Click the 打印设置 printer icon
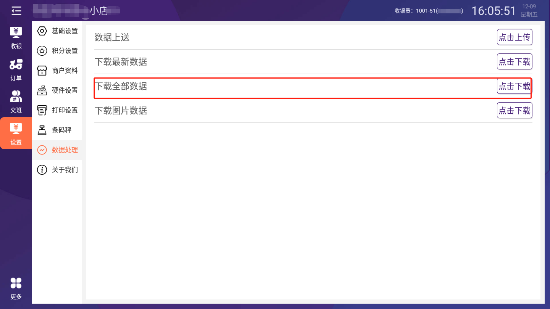This screenshot has height=309, width=550. [x=42, y=110]
